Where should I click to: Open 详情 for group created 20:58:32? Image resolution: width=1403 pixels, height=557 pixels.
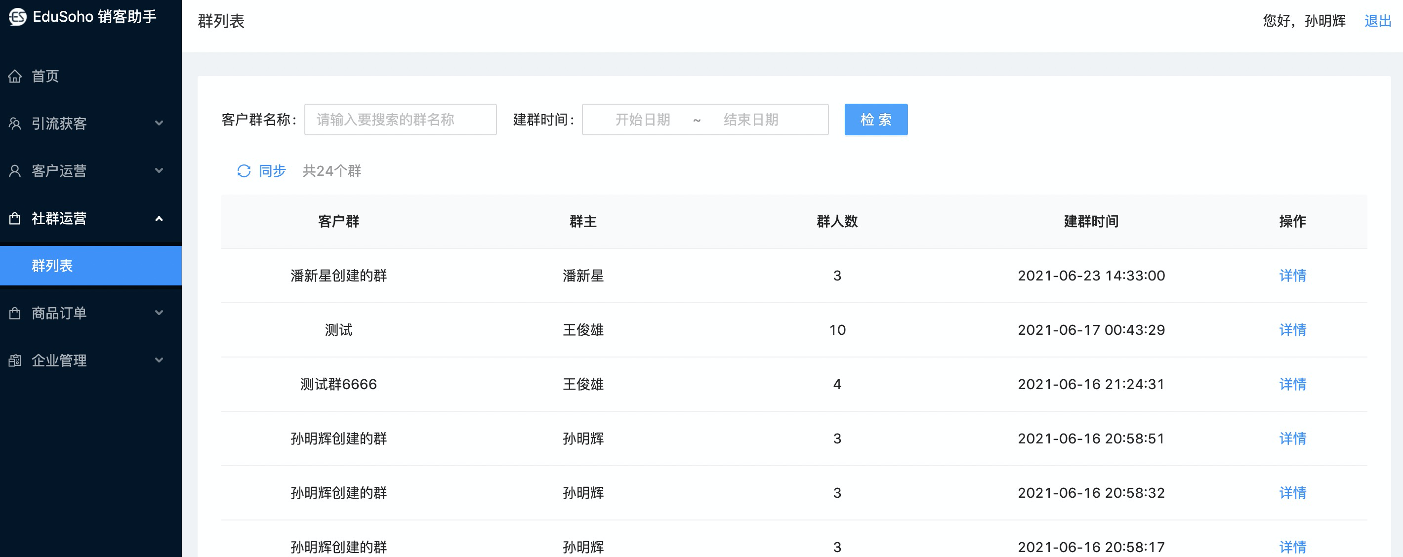tap(1292, 493)
